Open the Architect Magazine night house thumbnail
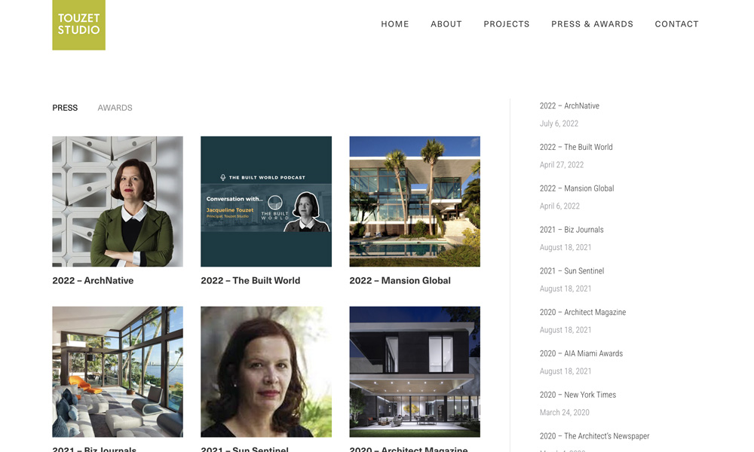754x452 pixels. coord(415,372)
